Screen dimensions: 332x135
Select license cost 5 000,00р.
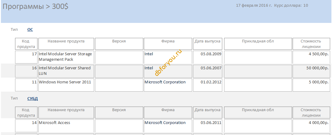click(311, 85)
